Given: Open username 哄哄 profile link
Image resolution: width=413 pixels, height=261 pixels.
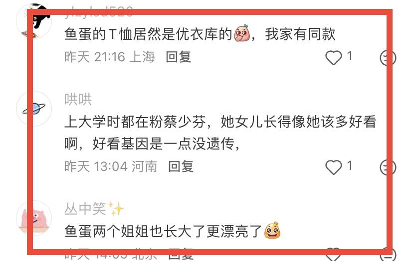Looking at the screenshot, I should click(78, 100).
